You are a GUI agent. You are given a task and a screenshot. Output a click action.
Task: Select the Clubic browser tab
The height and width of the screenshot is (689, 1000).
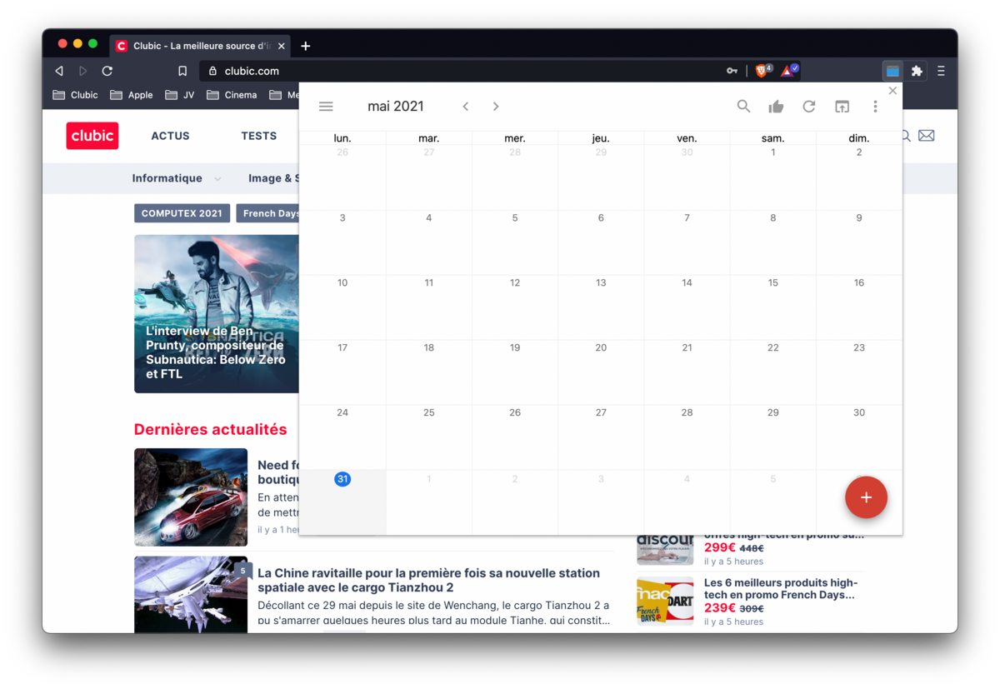(x=200, y=46)
